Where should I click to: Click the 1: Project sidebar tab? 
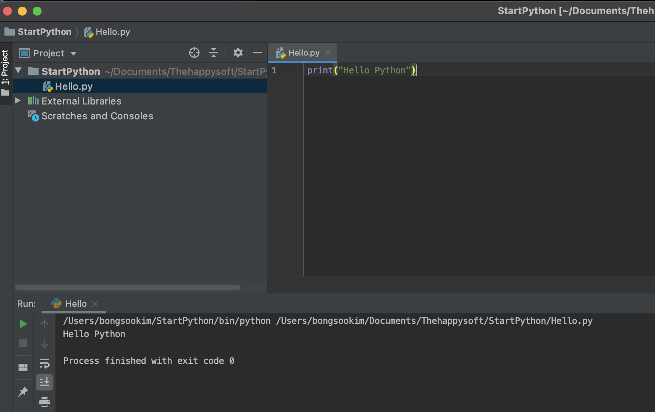(5, 73)
